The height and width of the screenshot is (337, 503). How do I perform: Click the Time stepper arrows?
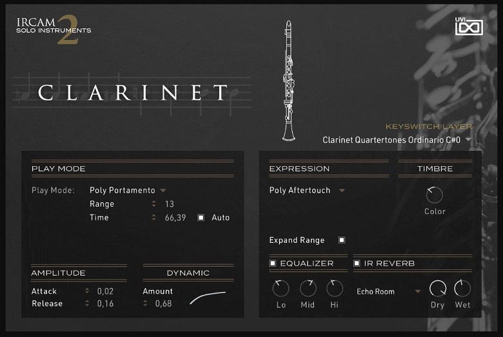(x=153, y=217)
